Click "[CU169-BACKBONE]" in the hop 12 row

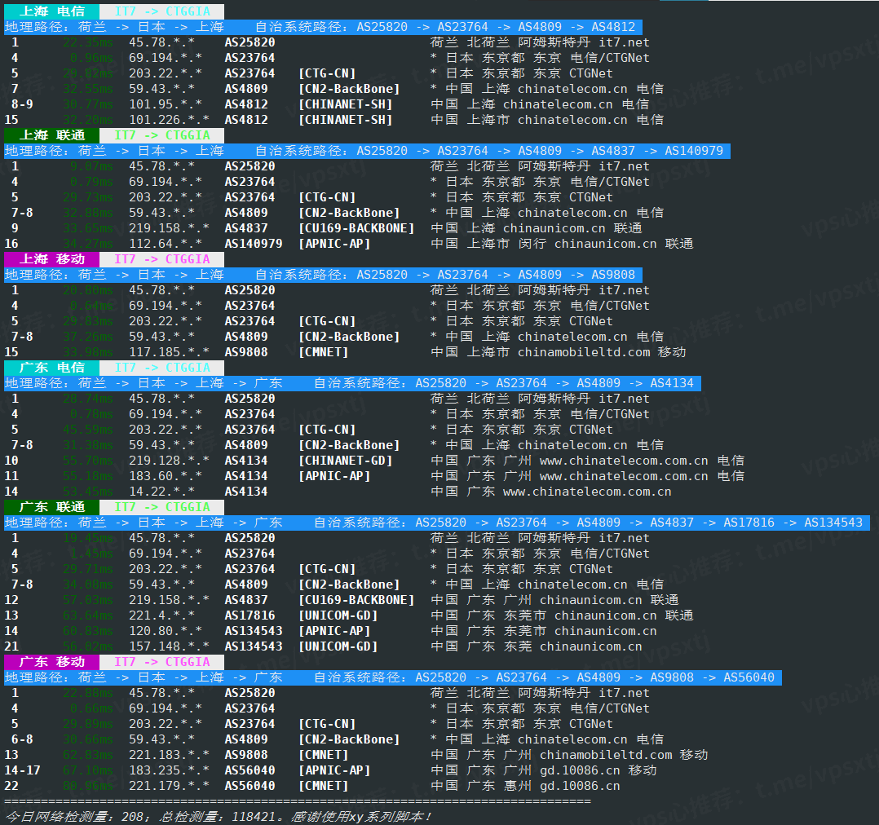click(356, 600)
